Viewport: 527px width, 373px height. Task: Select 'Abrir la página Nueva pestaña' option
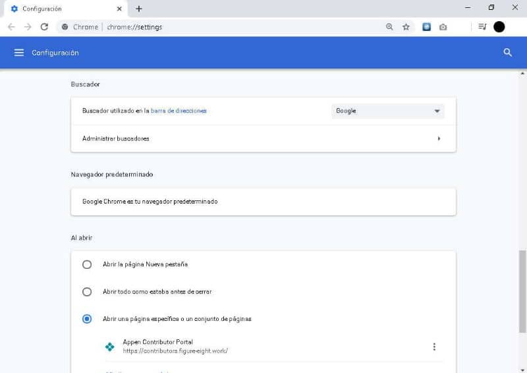[x=87, y=264]
